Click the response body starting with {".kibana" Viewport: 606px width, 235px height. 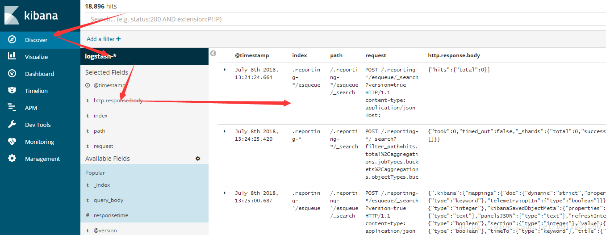click(517, 212)
